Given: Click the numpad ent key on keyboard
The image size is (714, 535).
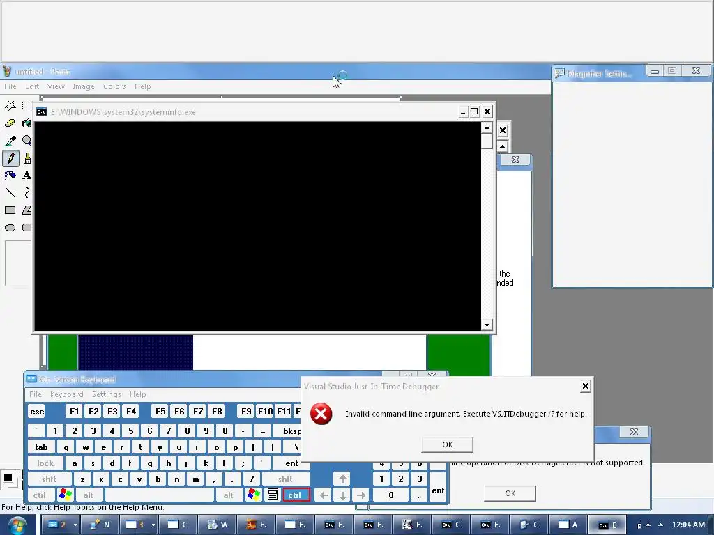Looking at the screenshot, I should tap(438, 487).
